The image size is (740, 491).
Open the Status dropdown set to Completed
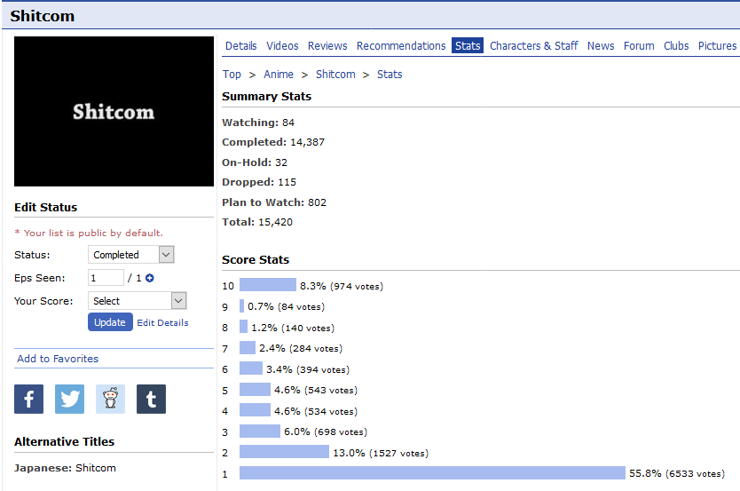point(131,255)
